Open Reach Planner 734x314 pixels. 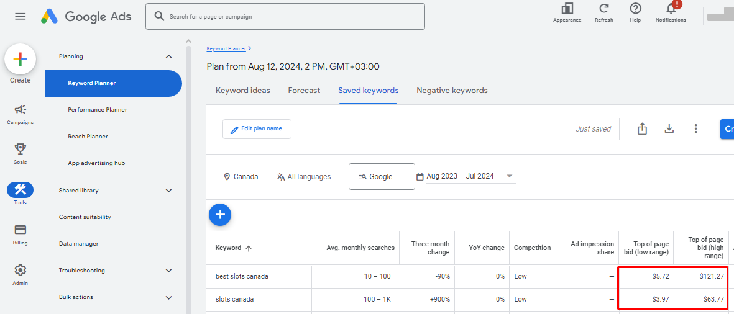point(88,137)
